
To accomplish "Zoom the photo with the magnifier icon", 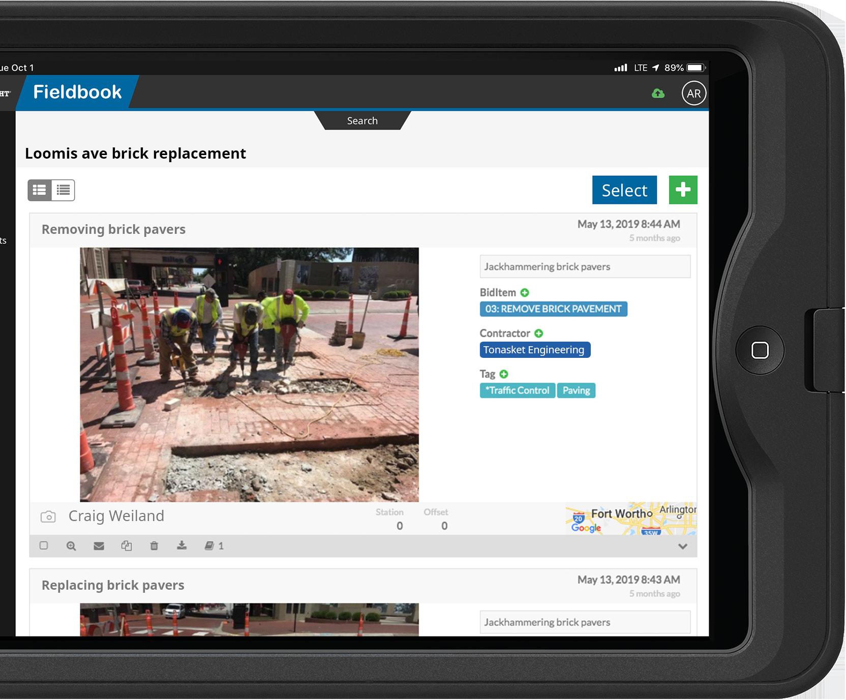I will [71, 546].
